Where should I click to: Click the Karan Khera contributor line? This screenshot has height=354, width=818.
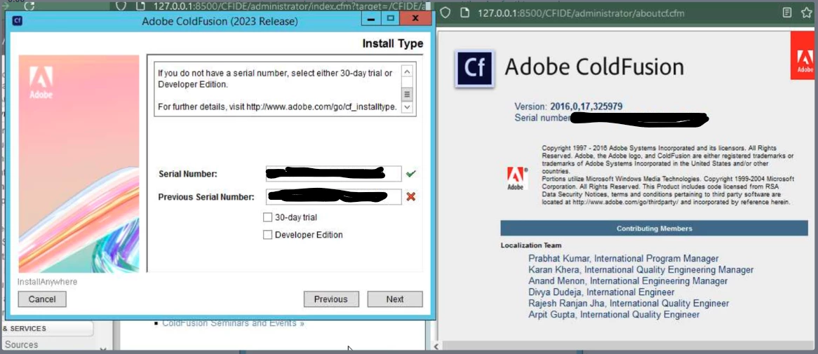tap(641, 270)
